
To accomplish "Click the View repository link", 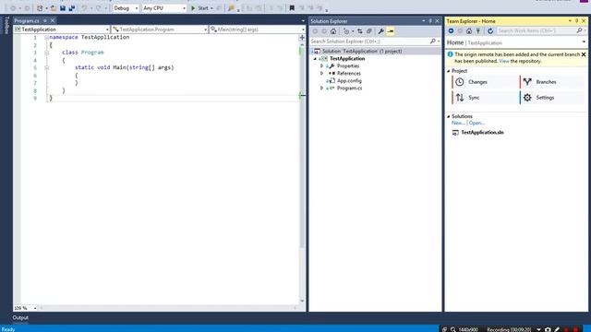I will [x=504, y=61].
